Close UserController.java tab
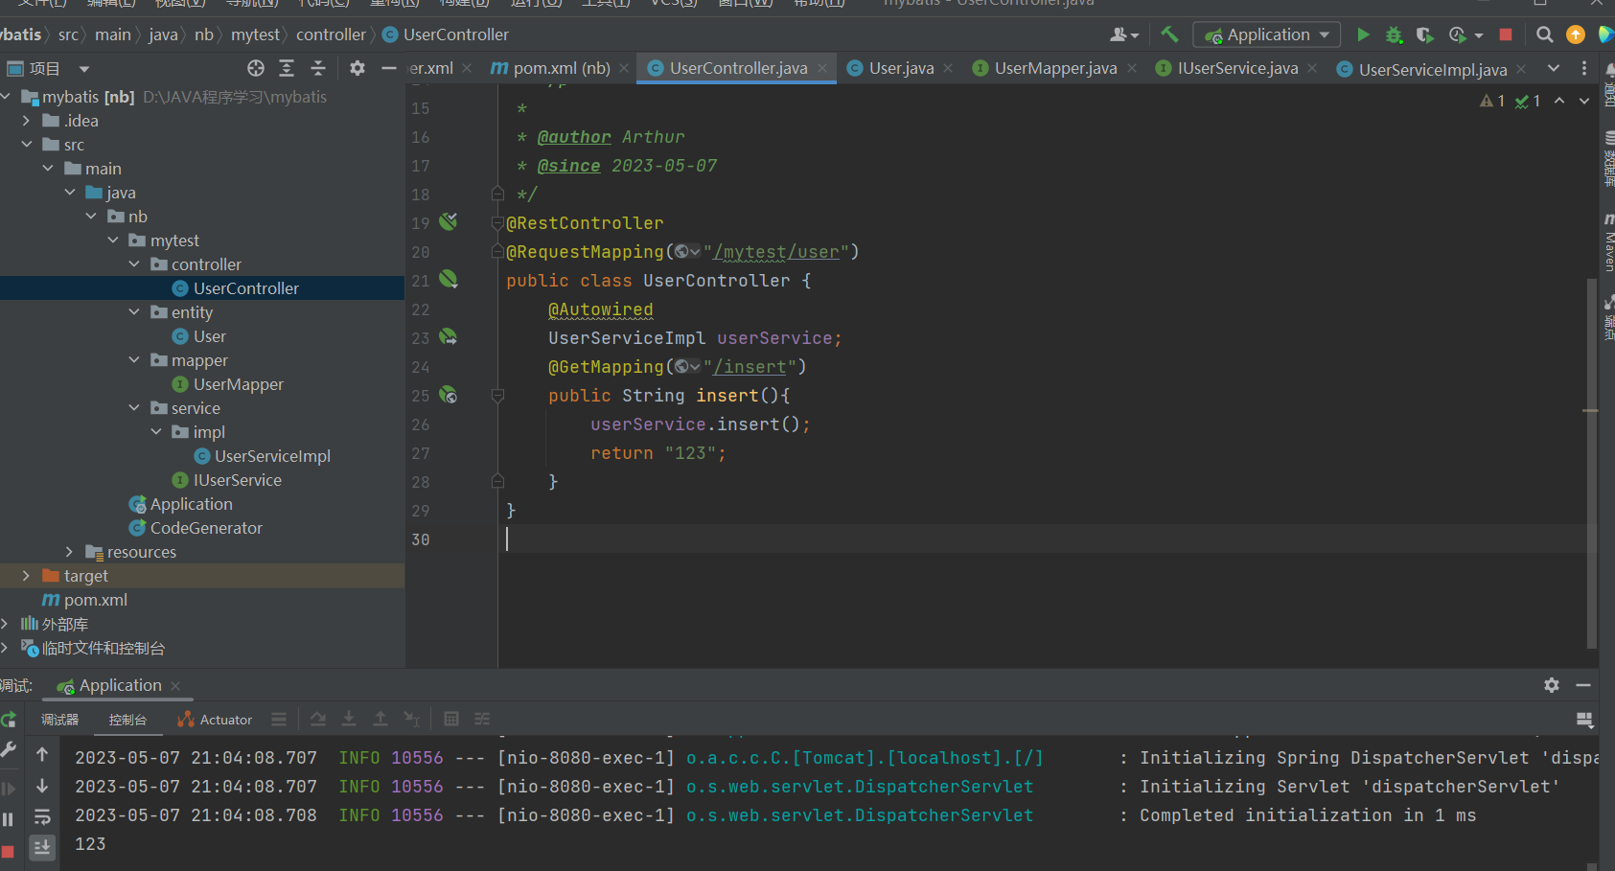This screenshot has width=1615, height=871. click(x=822, y=68)
